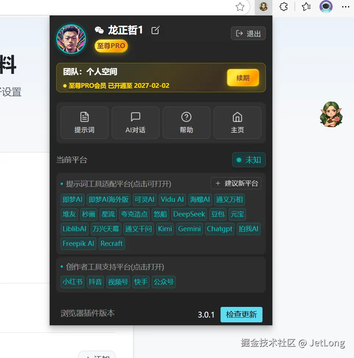
Task: Open the DeepSeek platform tag
Action: (189, 214)
